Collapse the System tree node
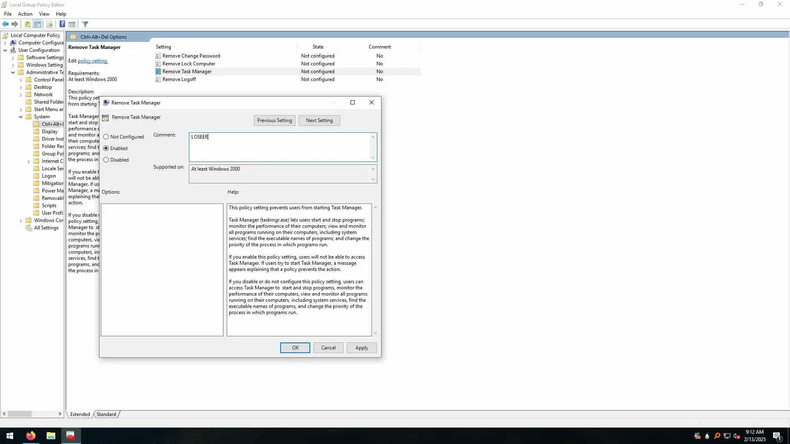 click(21, 117)
